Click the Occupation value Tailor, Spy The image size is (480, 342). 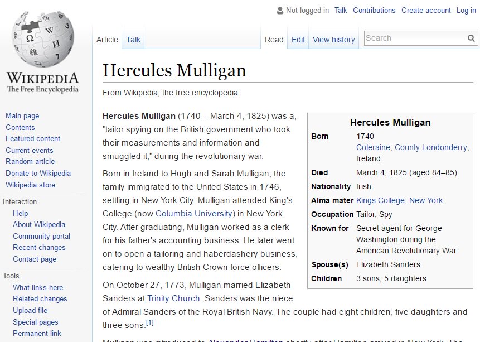click(x=374, y=214)
